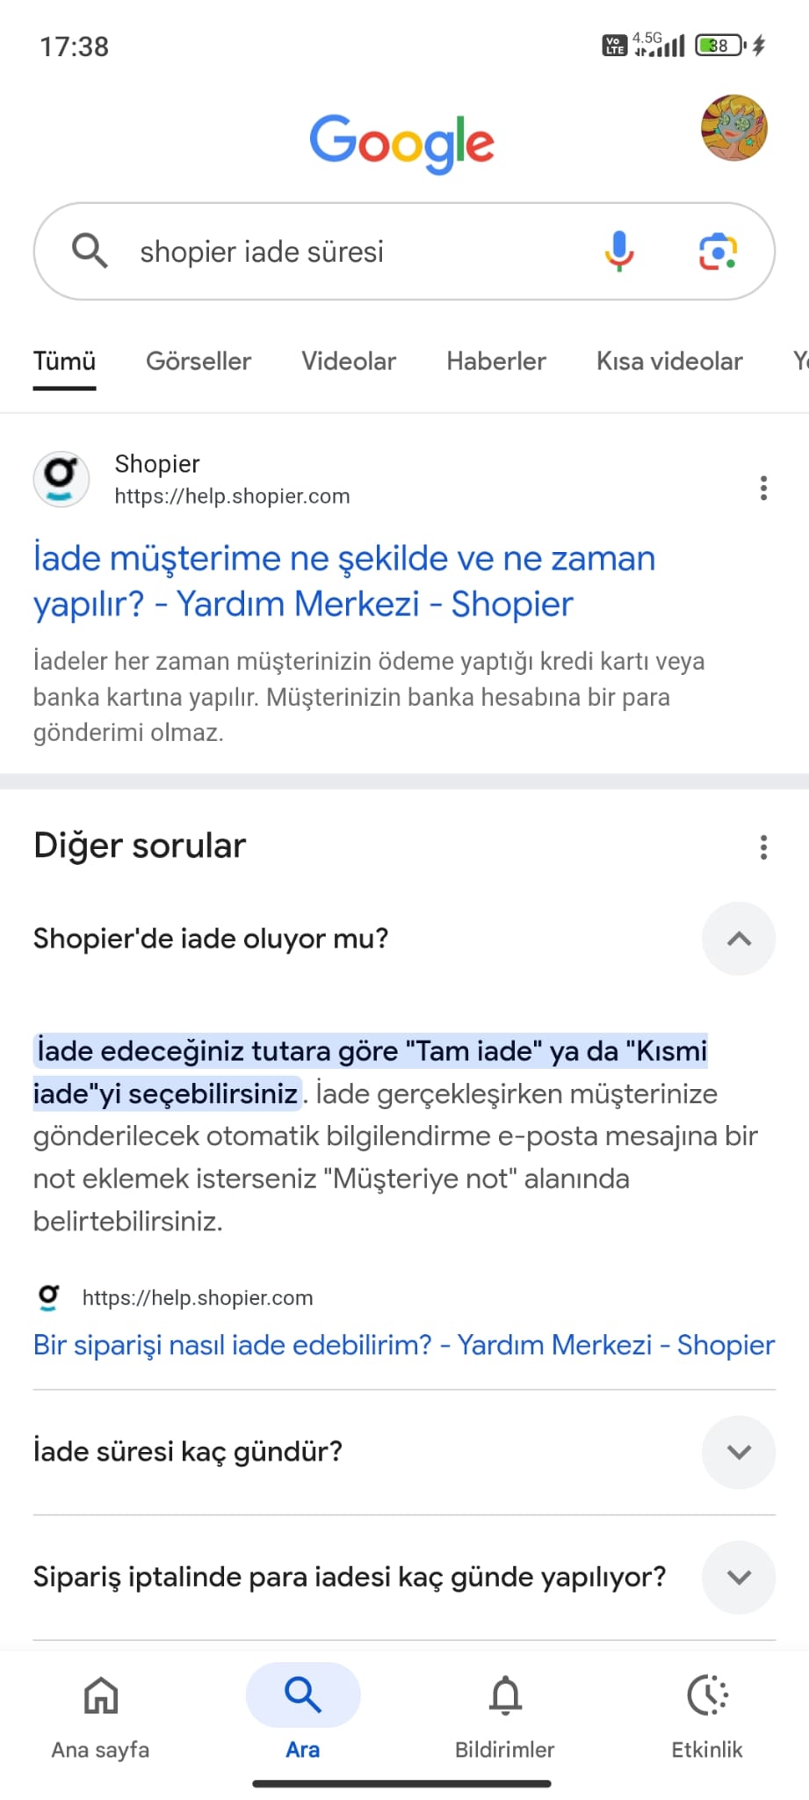Screen dimensions: 809x1800
Task: Switch to the Görseller tab
Action: pyautogui.click(x=199, y=361)
